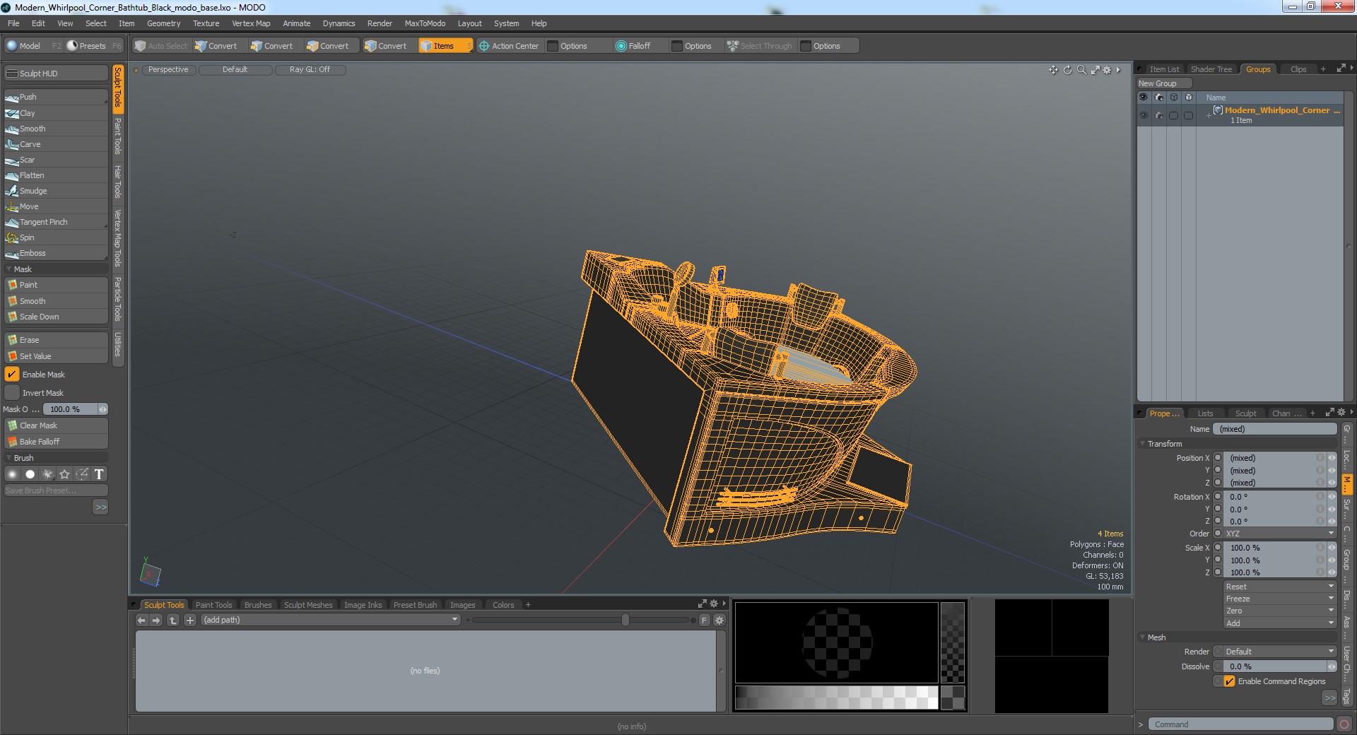
Task: Toggle Invert Mask checkbox
Action: coord(12,393)
